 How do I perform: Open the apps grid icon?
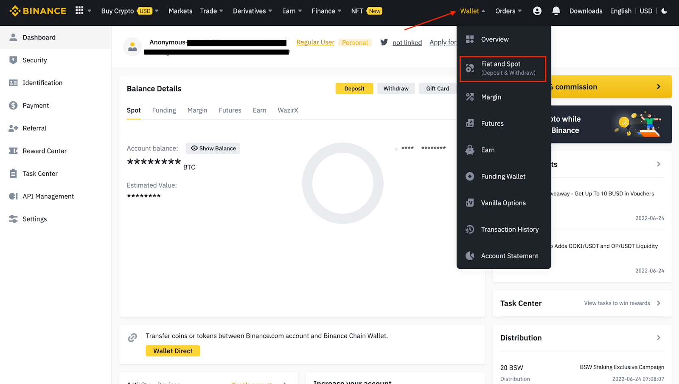pyautogui.click(x=79, y=11)
